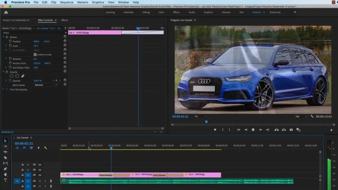Uncheck the Uniform Scale checkbox
338x190 pixels.
pos(35,54)
